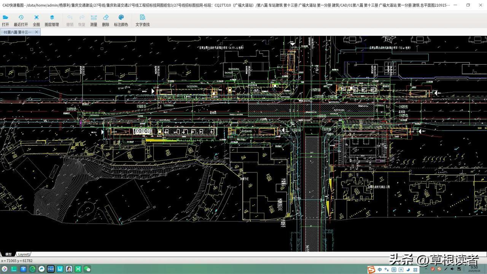This screenshot has width=487, height=274.
Task: Search text with 文字查找 tool
Action: click(142, 18)
